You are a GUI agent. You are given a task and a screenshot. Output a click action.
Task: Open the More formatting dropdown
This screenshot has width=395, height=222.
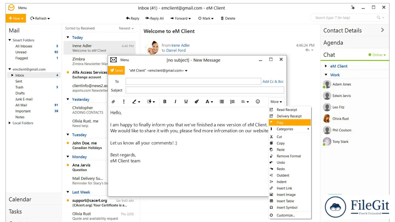pos(276,101)
